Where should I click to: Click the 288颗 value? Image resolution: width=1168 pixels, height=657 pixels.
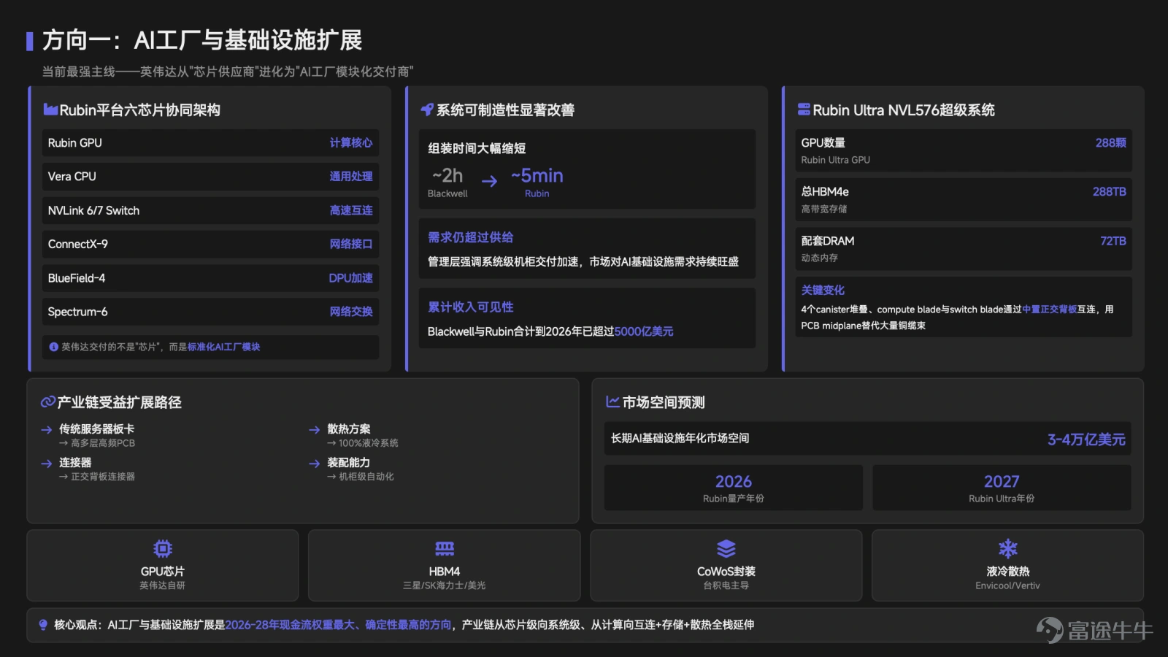1111,143
